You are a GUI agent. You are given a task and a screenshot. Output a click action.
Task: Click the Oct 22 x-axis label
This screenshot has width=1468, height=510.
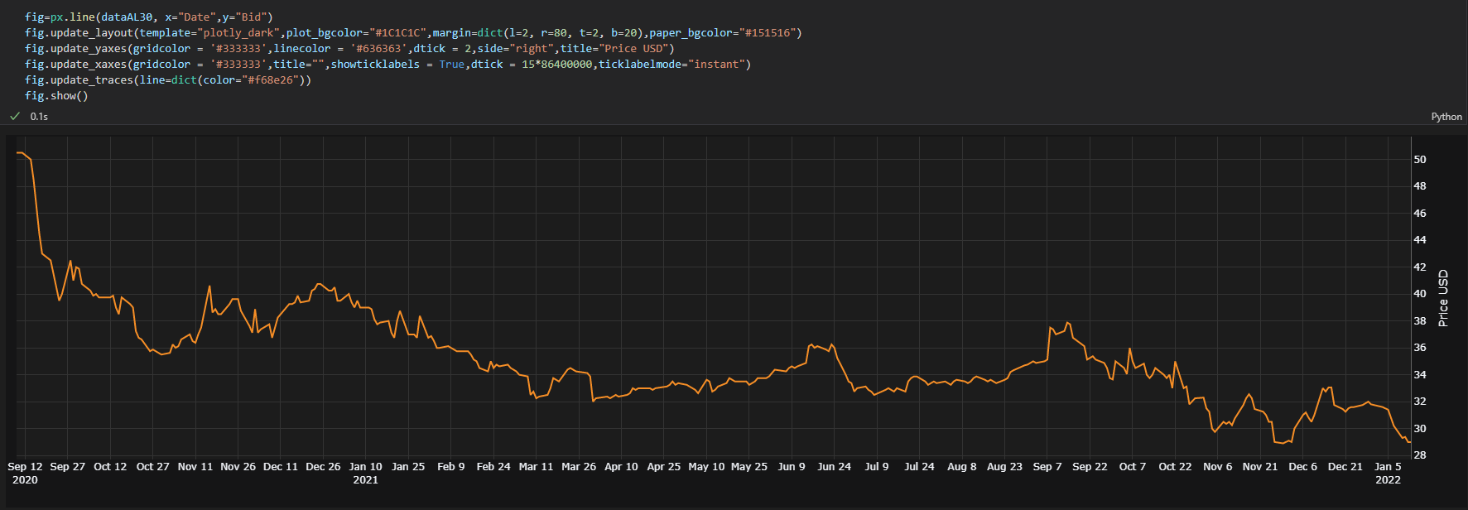[1175, 467]
